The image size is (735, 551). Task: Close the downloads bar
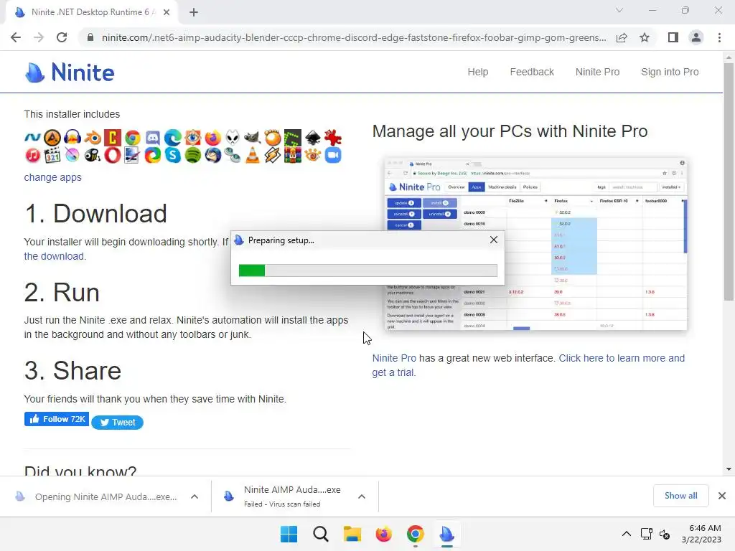(722, 496)
